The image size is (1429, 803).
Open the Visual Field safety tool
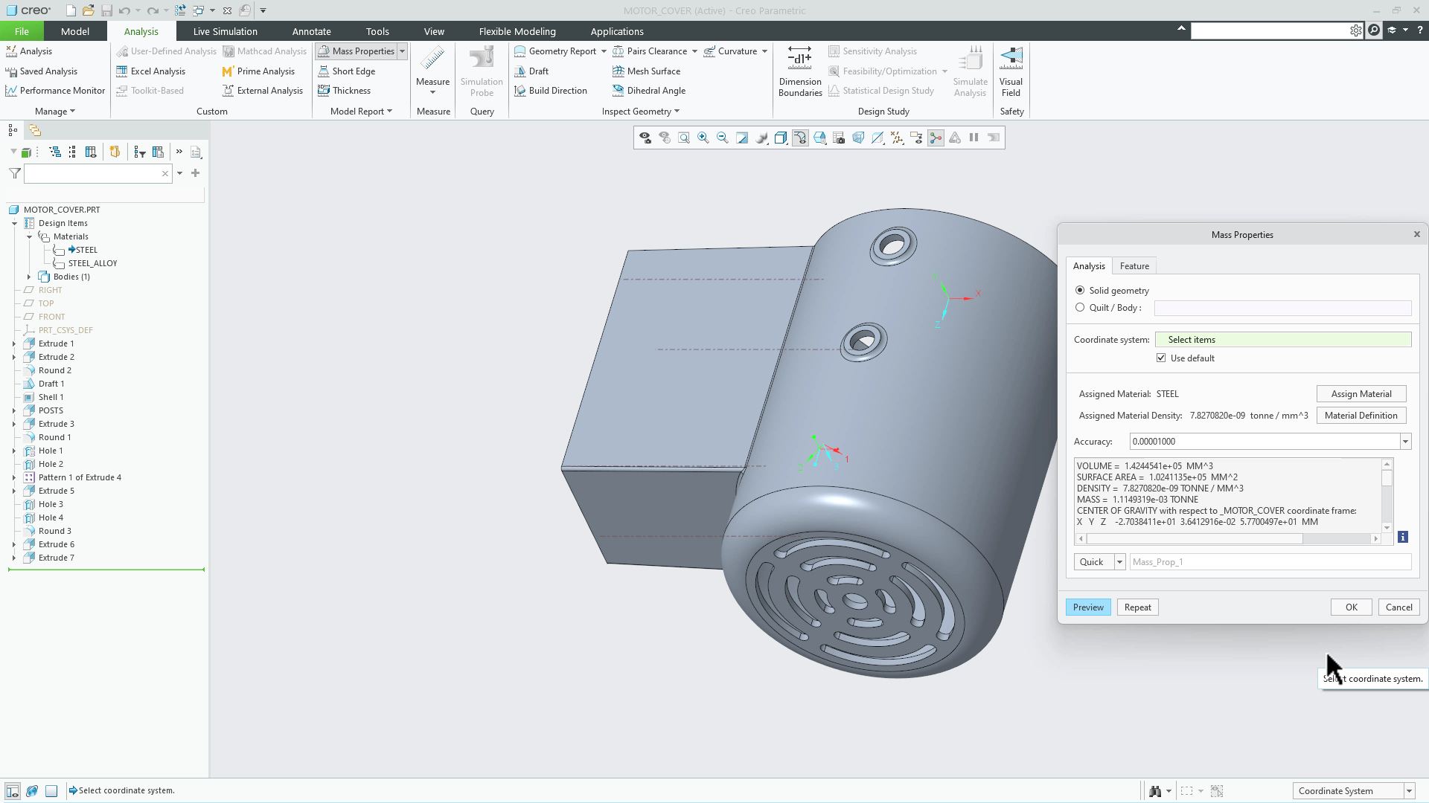pyautogui.click(x=1011, y=71)
